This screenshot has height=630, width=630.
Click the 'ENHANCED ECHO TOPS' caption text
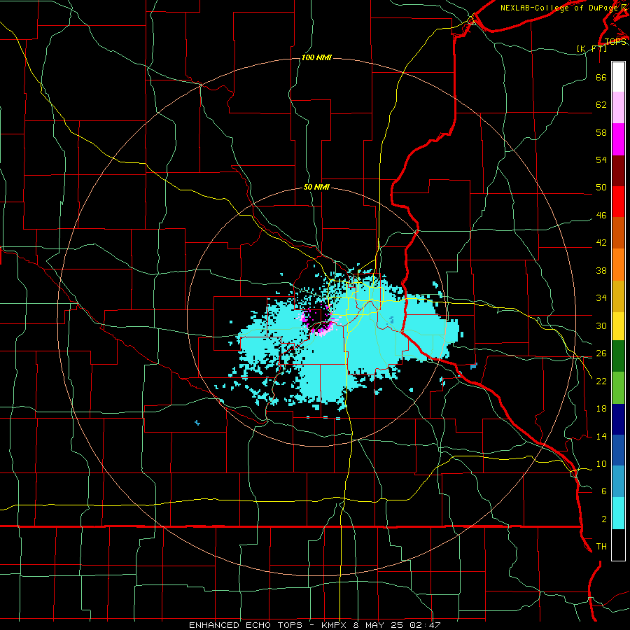point(246,625)
